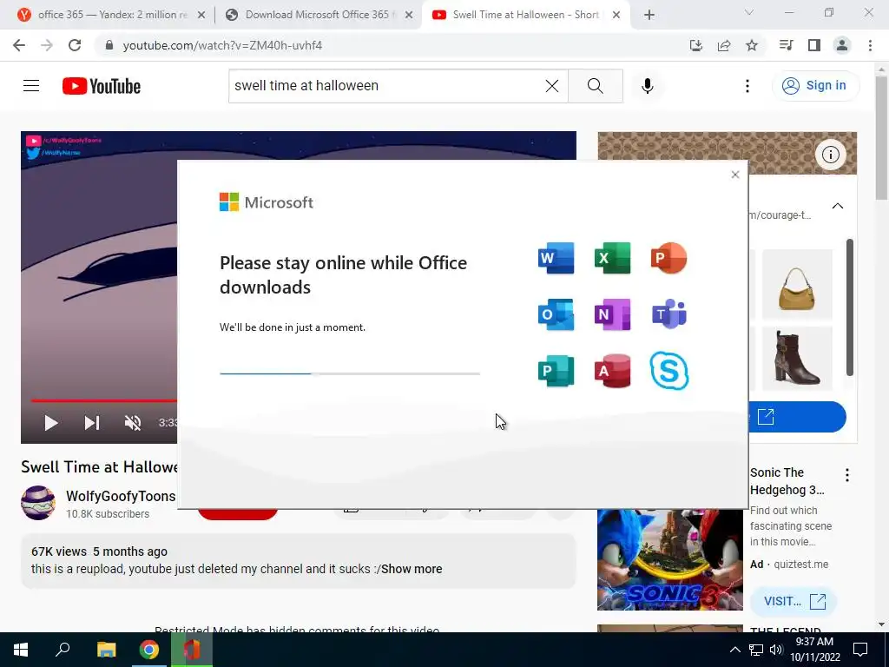Skip to the next video

[x=92, y=423]
